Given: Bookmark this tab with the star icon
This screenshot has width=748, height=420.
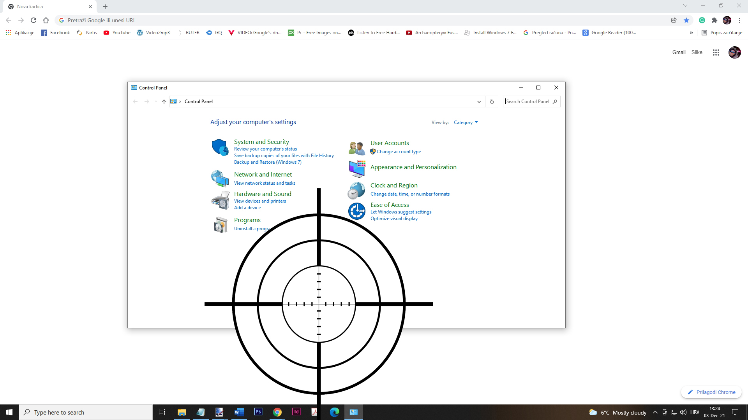Looking at the screenshot, I should point(686,20).
